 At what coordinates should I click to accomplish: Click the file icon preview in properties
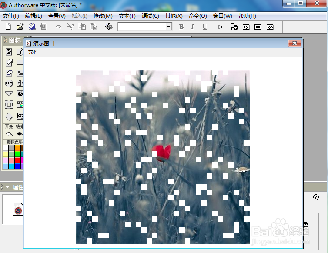[18, 209]
